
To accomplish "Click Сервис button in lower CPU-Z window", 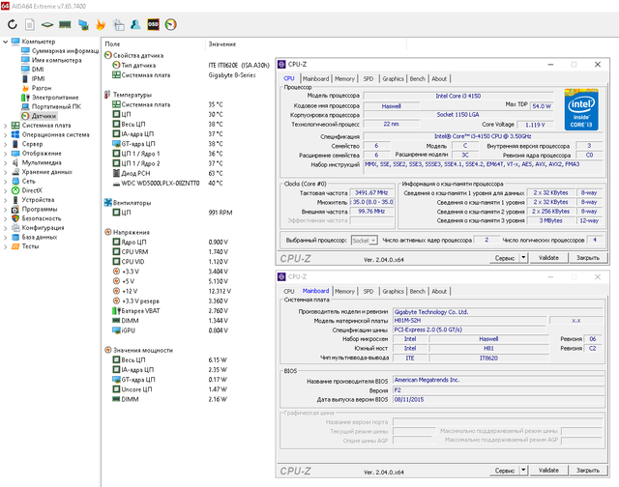I will 505,471.
